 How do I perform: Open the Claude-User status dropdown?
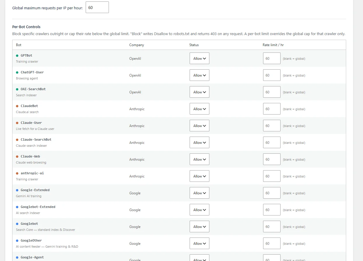click(199, 126)
